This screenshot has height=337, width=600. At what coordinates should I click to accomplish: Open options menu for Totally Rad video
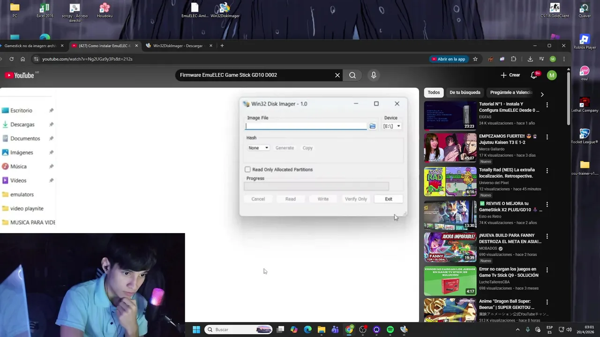[x=547, y=171]
